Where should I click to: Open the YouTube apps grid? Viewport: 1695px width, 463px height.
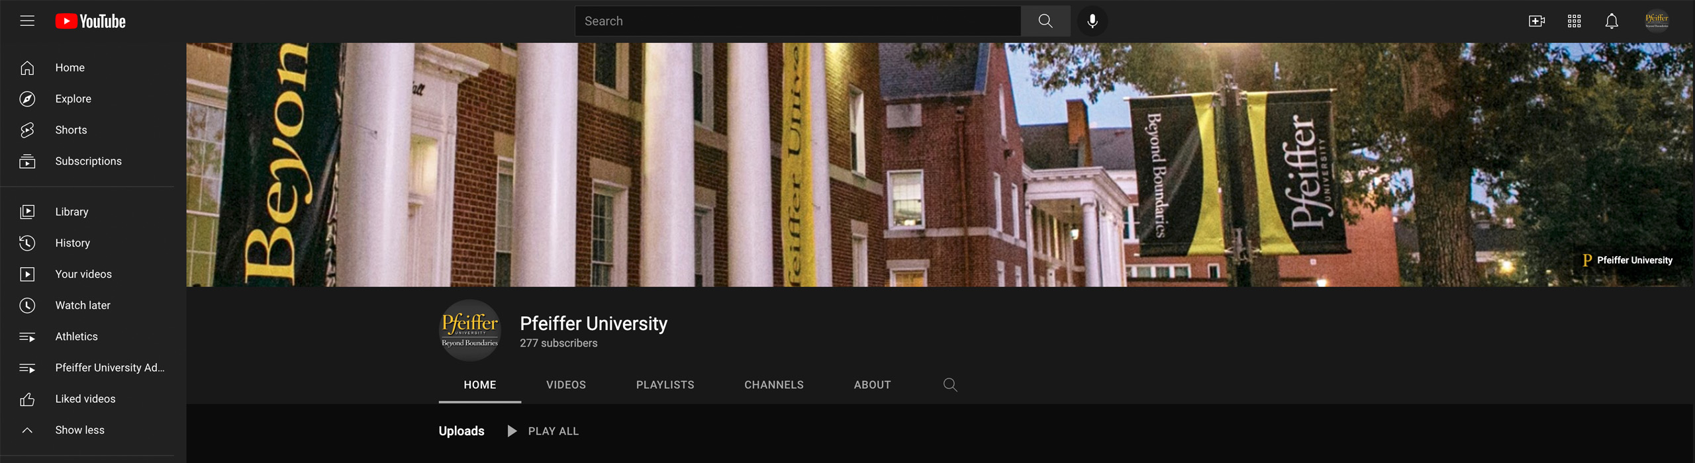click(1574, 21)
